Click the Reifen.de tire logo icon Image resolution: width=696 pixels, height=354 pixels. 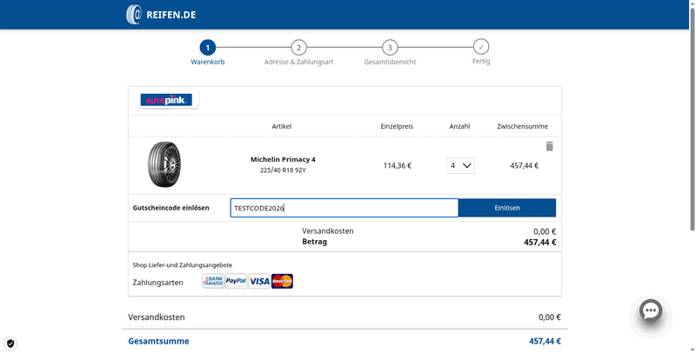coord(134,15)
